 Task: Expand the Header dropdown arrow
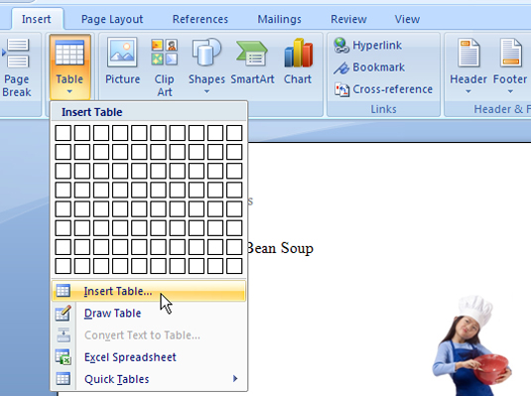pyautogui.click(x=468, y=91)
